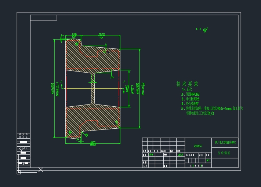Pick the 75.5 horizontal dimension text
This screenshot has width=261, height=187.
point(102,34)
